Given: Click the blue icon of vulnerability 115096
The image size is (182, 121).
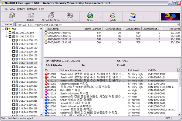Looking at the screenshot, I should [x=46, y=100].
